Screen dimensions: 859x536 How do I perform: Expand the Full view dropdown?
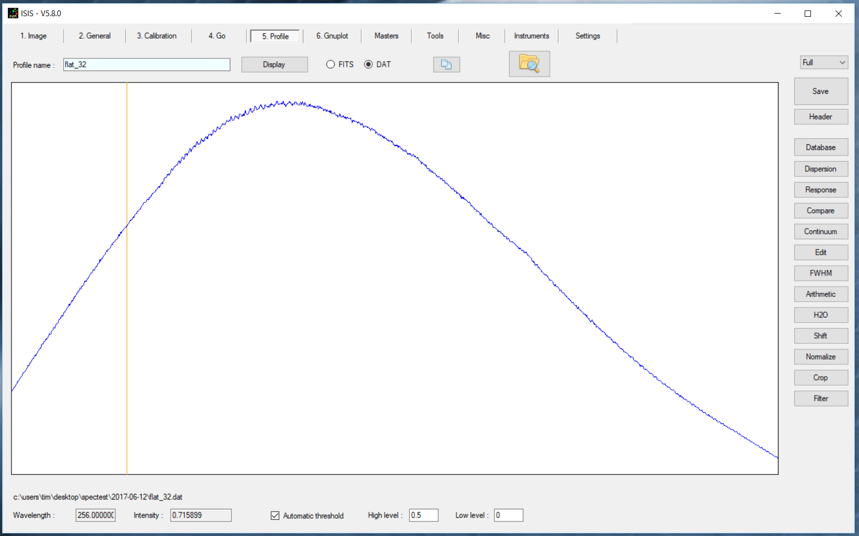[x=823, y=63]
